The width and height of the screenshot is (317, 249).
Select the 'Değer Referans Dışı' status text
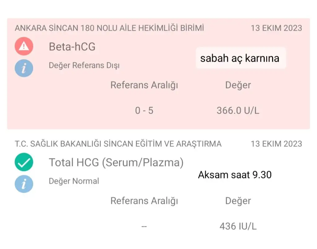point(84,65)
